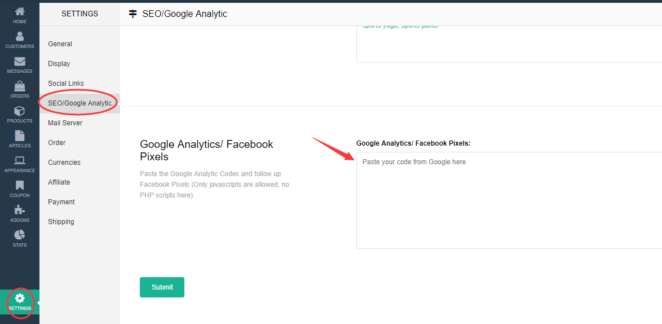Screen dimensions: 662x324
Task: Open Appearance laptop icon
Action: click(x=20, y=161)
